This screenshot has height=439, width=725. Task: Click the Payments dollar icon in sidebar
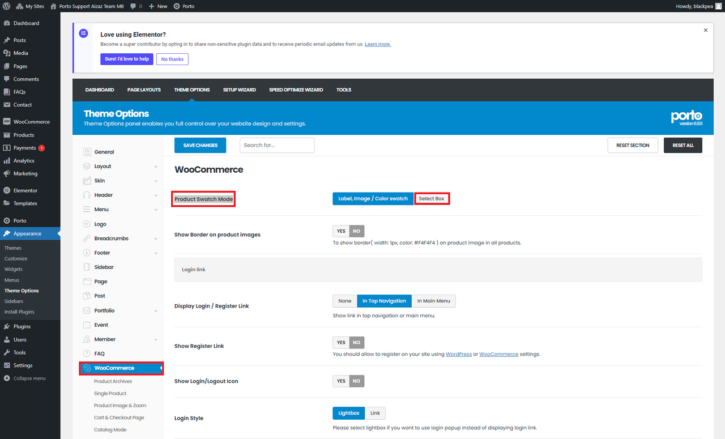7,148
